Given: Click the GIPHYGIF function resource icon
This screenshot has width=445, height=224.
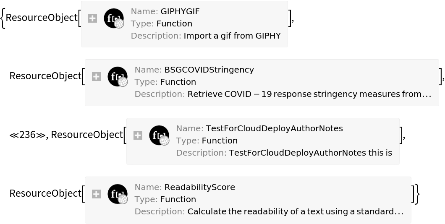Looking at the screenshot, I should point(114,18).
